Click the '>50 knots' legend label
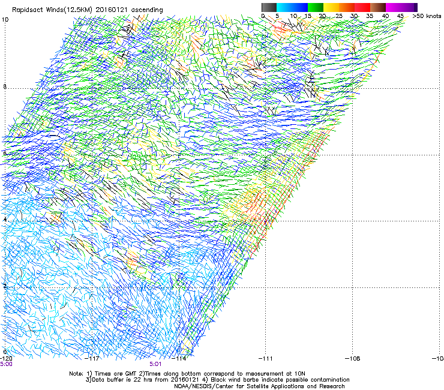The image size is (444, 390). pos(427,16)
